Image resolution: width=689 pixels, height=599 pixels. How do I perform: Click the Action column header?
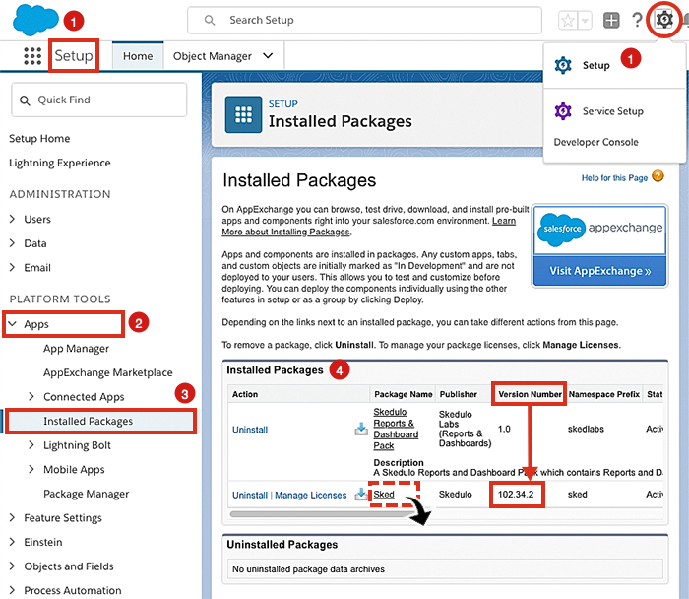click(x=245, y=394)
